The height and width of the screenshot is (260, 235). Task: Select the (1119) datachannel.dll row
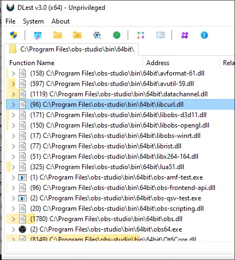click(121, 94)
